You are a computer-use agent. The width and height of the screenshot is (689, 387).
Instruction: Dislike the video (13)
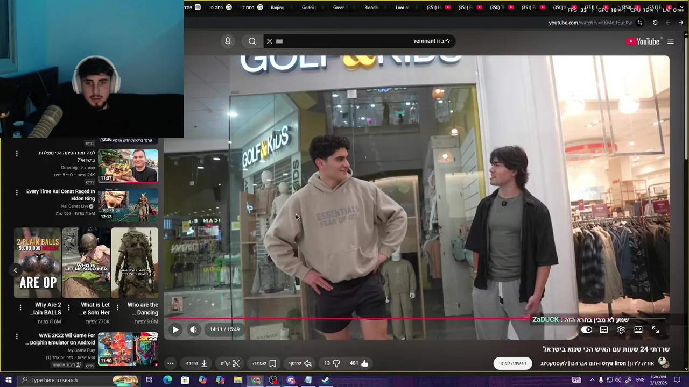[x=332, y=363]
